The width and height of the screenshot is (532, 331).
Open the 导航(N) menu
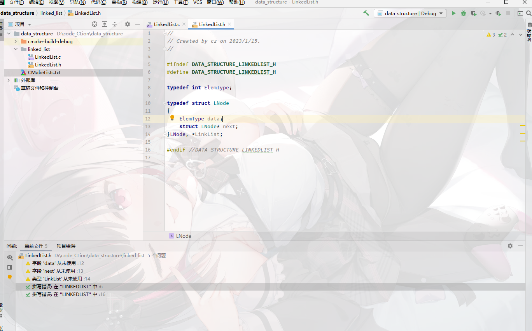[x=77, y=2]
